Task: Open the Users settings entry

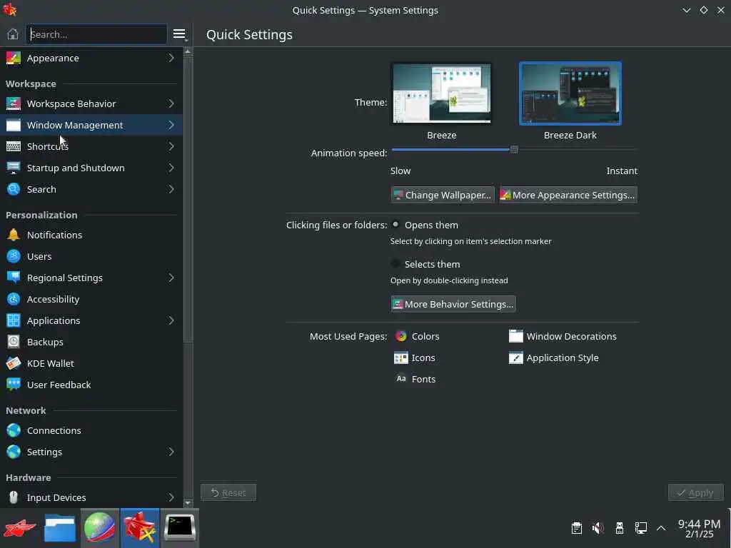Action: point(91,256)
